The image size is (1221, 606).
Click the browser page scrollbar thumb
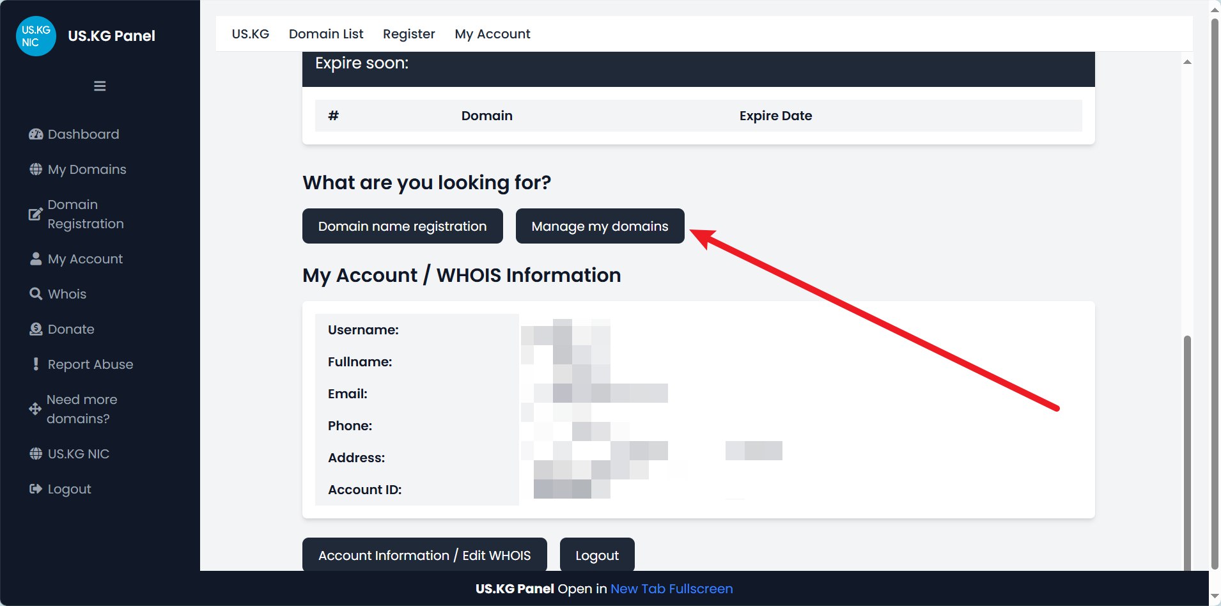pos(1215,294)
